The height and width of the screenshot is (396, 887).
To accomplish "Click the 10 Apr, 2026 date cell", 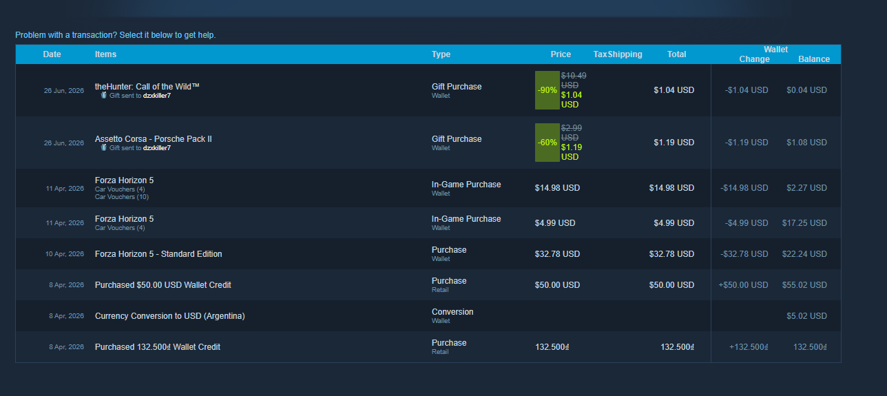I will click(65, 254).
